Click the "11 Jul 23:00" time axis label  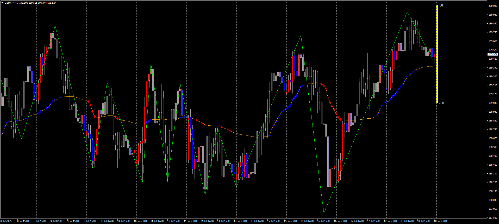tap(190, 221)
